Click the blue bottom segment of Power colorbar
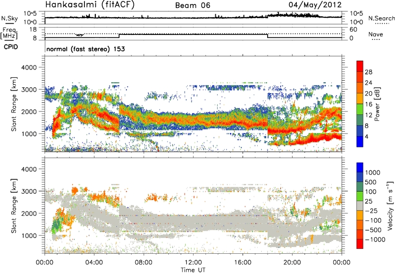This screenshot has width=395, height=273. point(360,141)
